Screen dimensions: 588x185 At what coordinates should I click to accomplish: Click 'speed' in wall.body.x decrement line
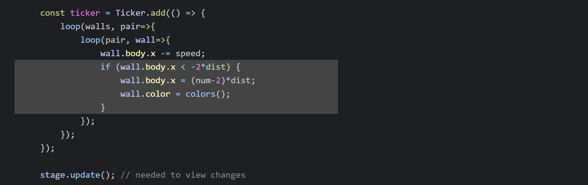tap(188, 54)
